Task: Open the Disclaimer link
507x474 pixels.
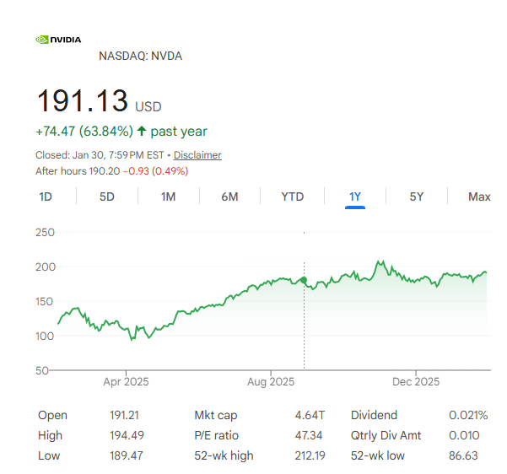Action: point(197,155)
